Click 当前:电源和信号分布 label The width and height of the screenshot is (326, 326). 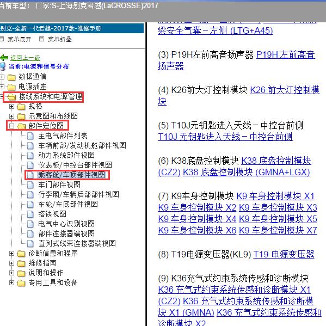point(39,66)
